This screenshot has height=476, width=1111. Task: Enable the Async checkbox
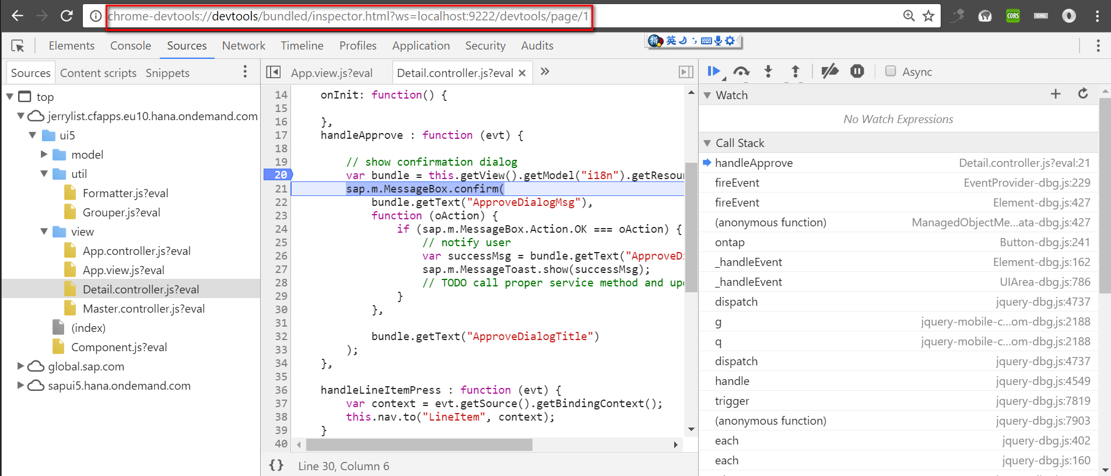[x=891, y=71]
